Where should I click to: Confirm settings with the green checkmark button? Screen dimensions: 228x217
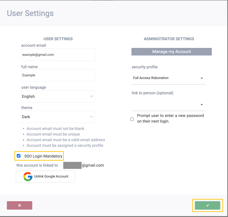tap(207, 205)
